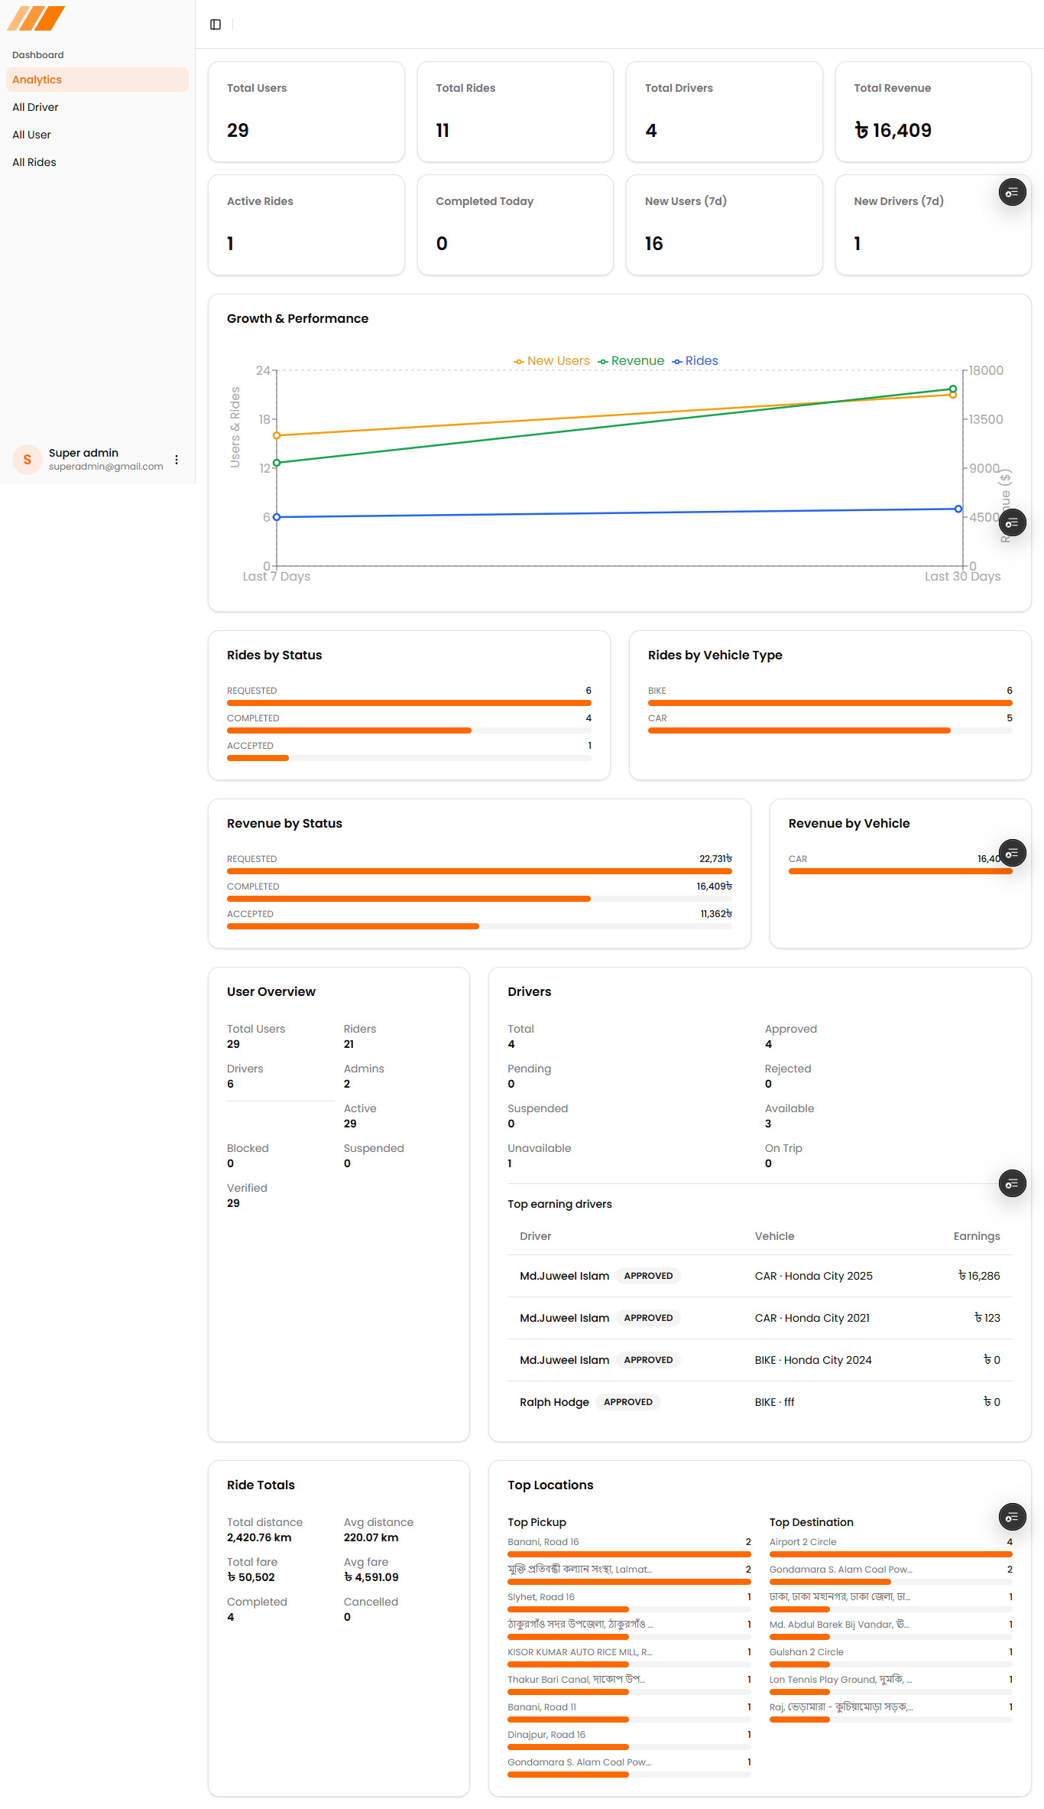
Task: Click COMPLETED bar in Rides by Status
Action: click(409, 730)
